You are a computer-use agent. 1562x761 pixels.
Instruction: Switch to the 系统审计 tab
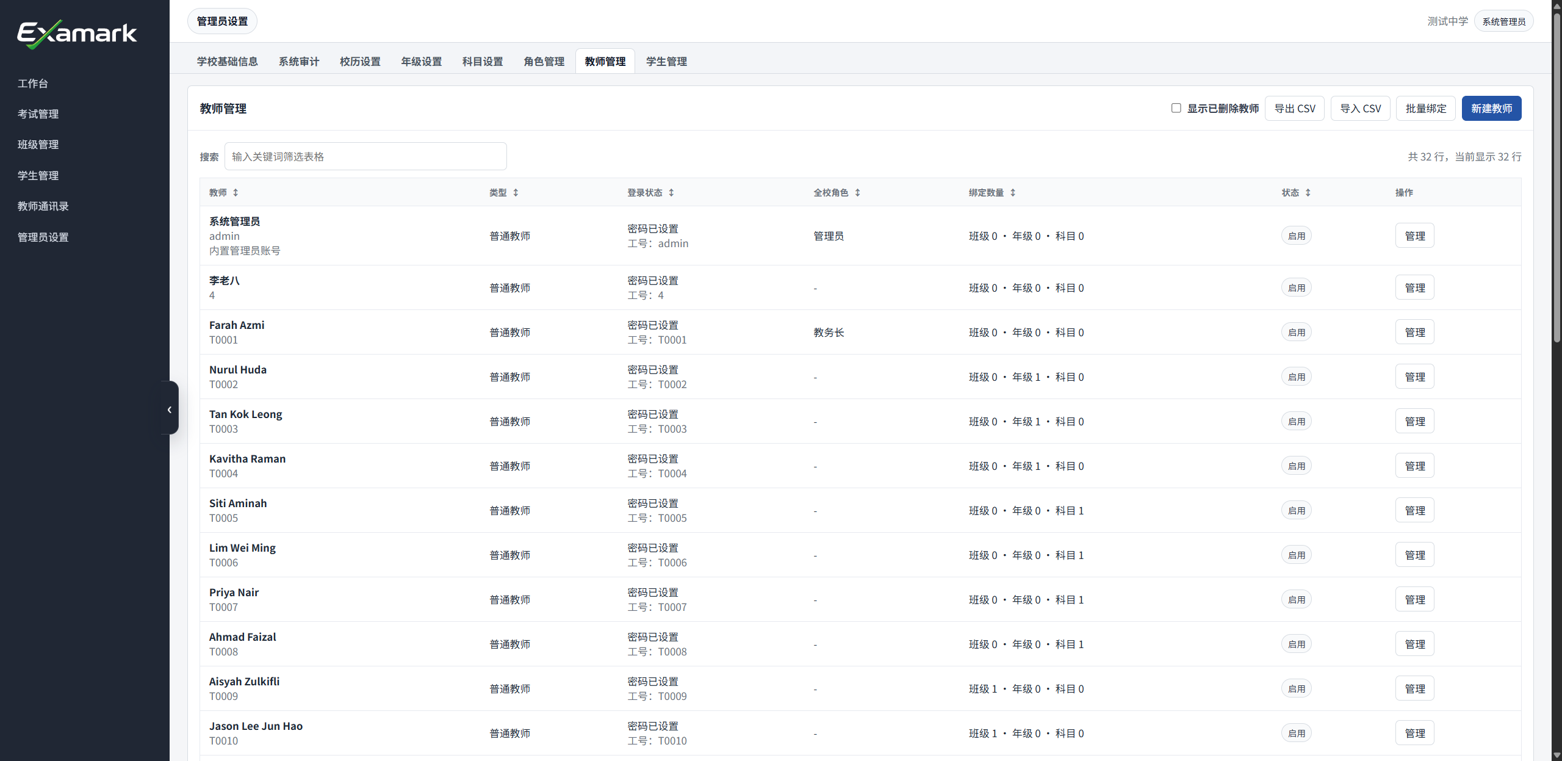299,62
